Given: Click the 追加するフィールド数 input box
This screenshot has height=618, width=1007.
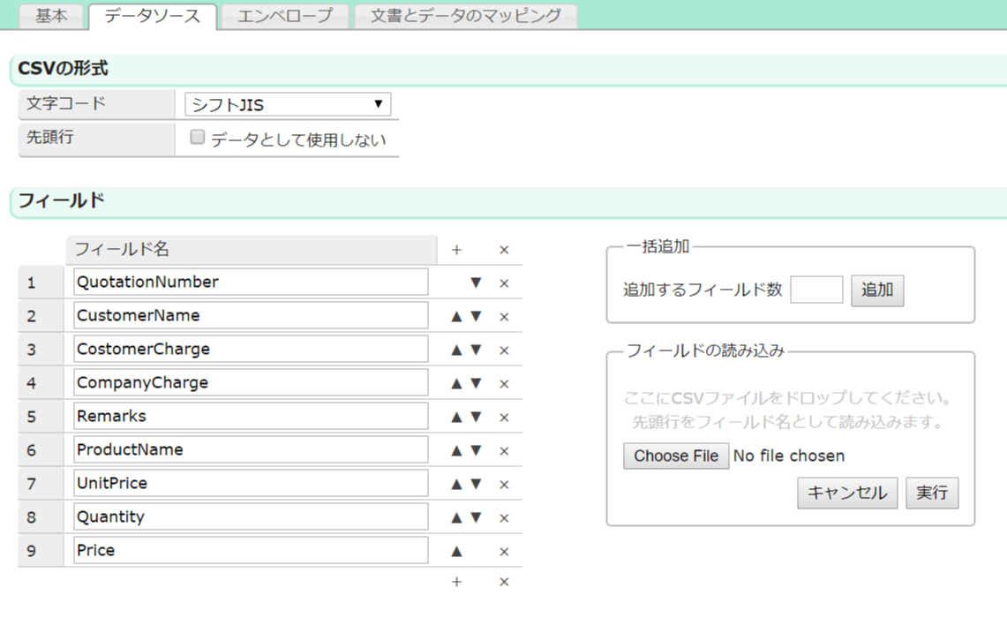Looking at the screenshot, I should [816, 290].
